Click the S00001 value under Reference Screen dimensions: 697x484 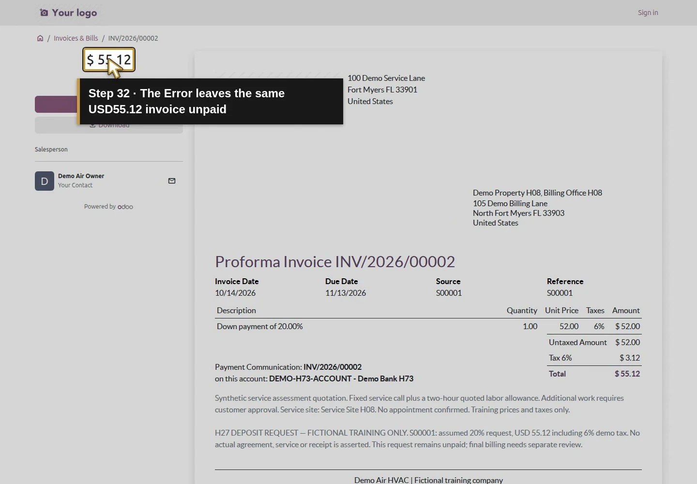560,293
